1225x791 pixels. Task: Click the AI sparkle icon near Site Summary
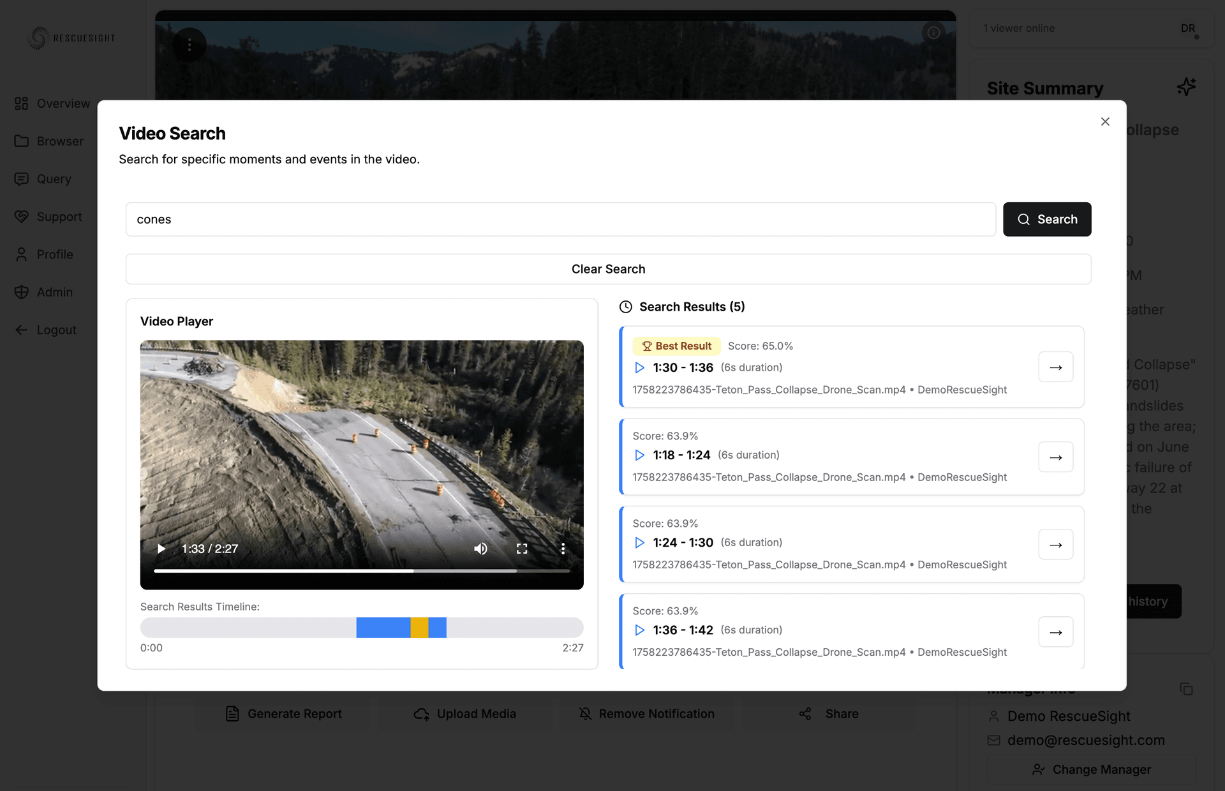1187,87
